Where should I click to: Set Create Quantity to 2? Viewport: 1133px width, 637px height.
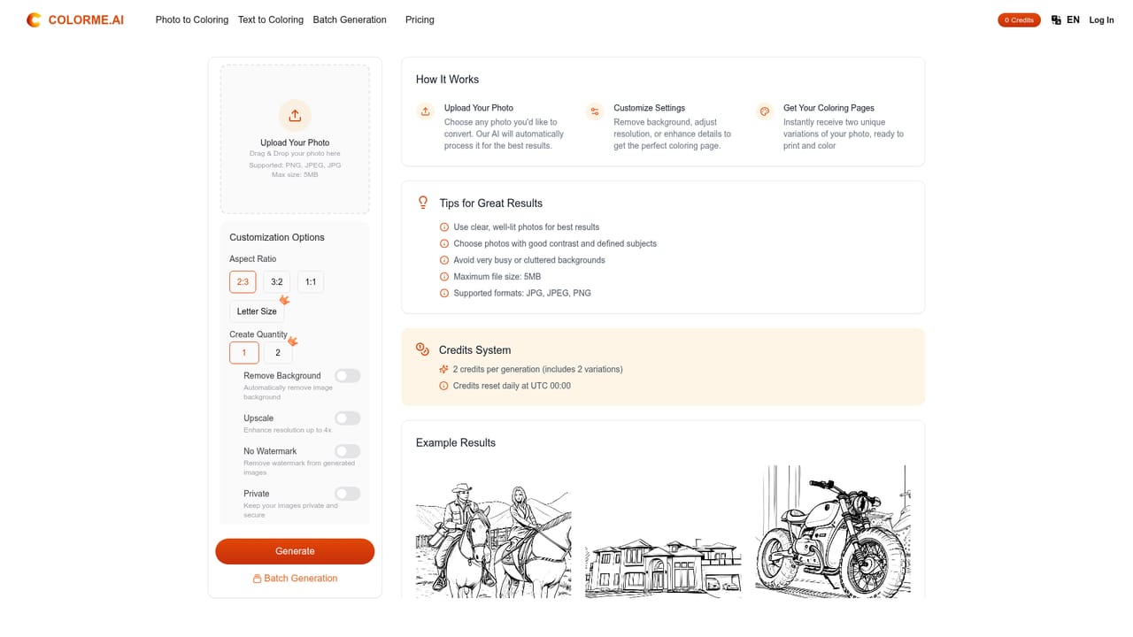278,353
